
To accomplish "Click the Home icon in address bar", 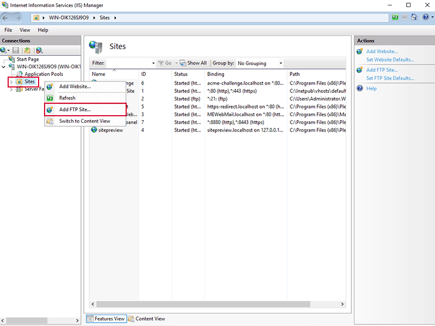I will tap(414, 17).
